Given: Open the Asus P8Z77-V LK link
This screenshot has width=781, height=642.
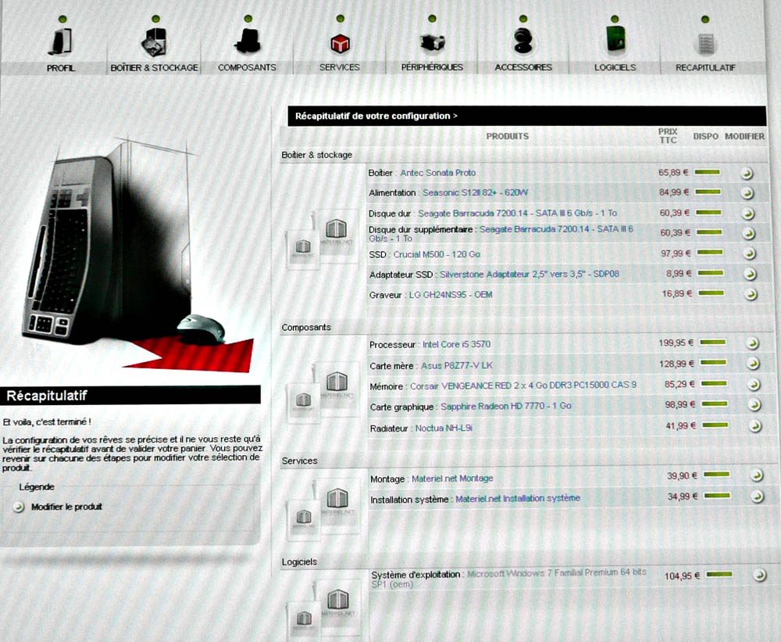Looking at the screenshot, I should click(x=457, y=366).
